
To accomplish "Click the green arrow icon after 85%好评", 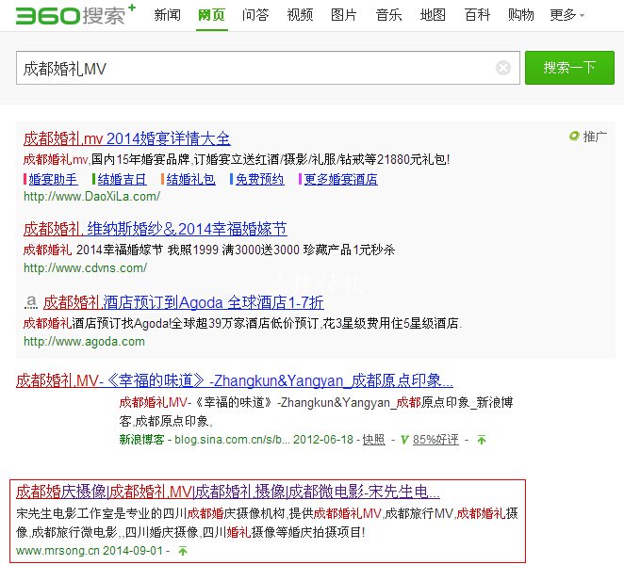I will click(482, 440).
